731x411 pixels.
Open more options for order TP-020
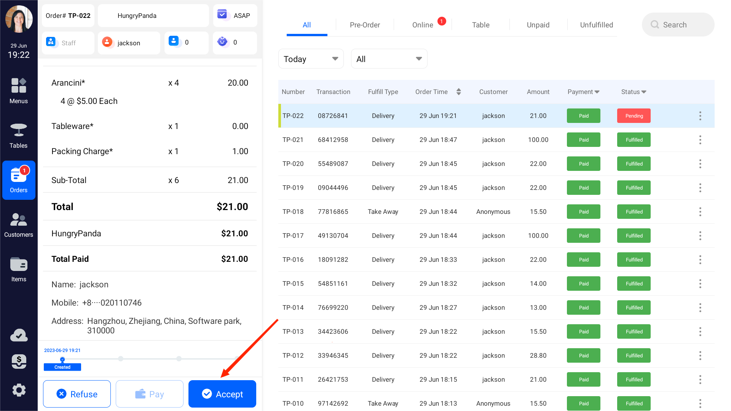[x=700, y=164]
